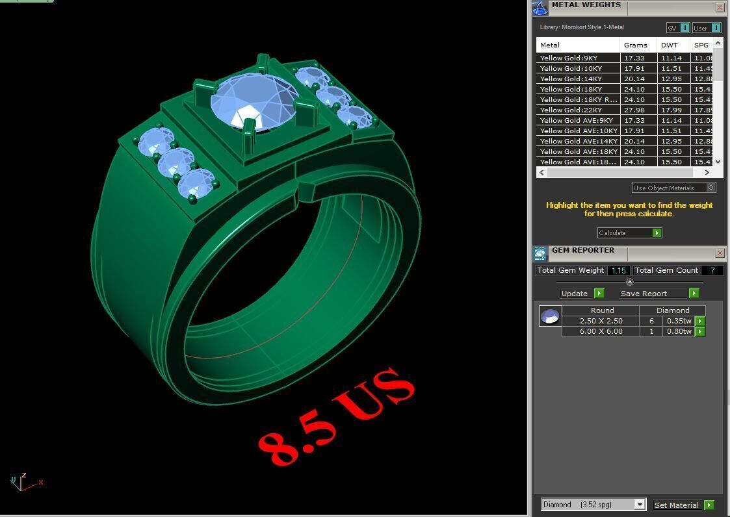Image resolution: width=730 pixels, height=517 pixels.
Task: Toggle the User library switch
Action: coord(706,28)
